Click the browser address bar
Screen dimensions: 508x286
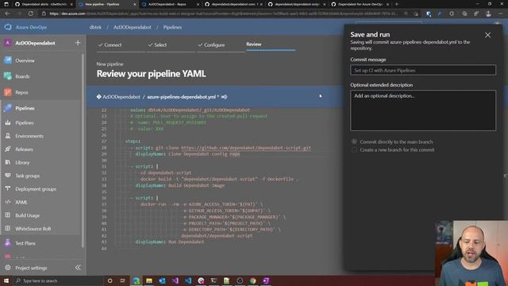(x=224, y=14)
